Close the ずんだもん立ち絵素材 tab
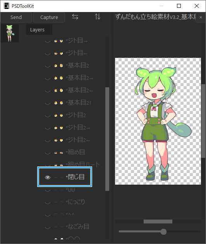This screenshot has width=206, height=244. coord(201,17)
